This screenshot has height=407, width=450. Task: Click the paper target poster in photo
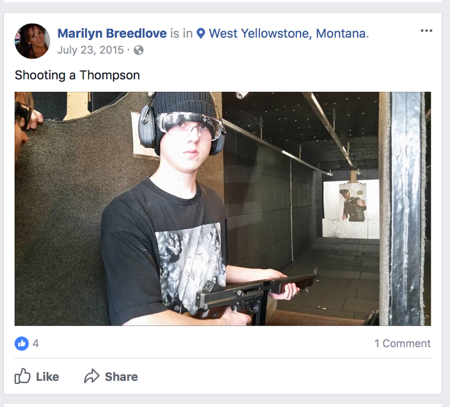(353, 203)
